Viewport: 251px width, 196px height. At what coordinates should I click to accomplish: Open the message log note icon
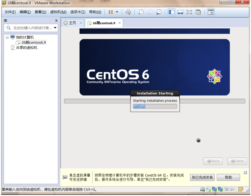(x=241, y=190)
